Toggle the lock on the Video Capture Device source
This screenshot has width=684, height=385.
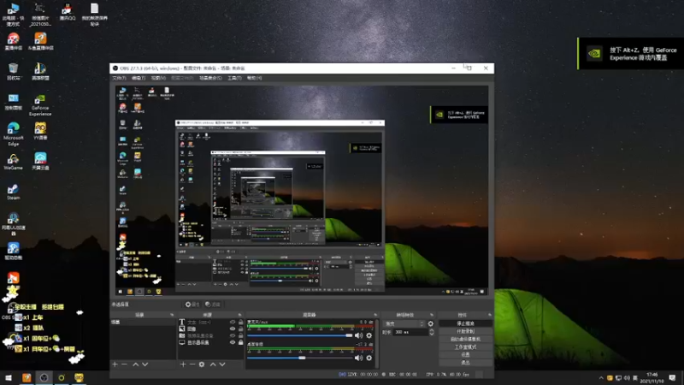click(x=241, y=335)
